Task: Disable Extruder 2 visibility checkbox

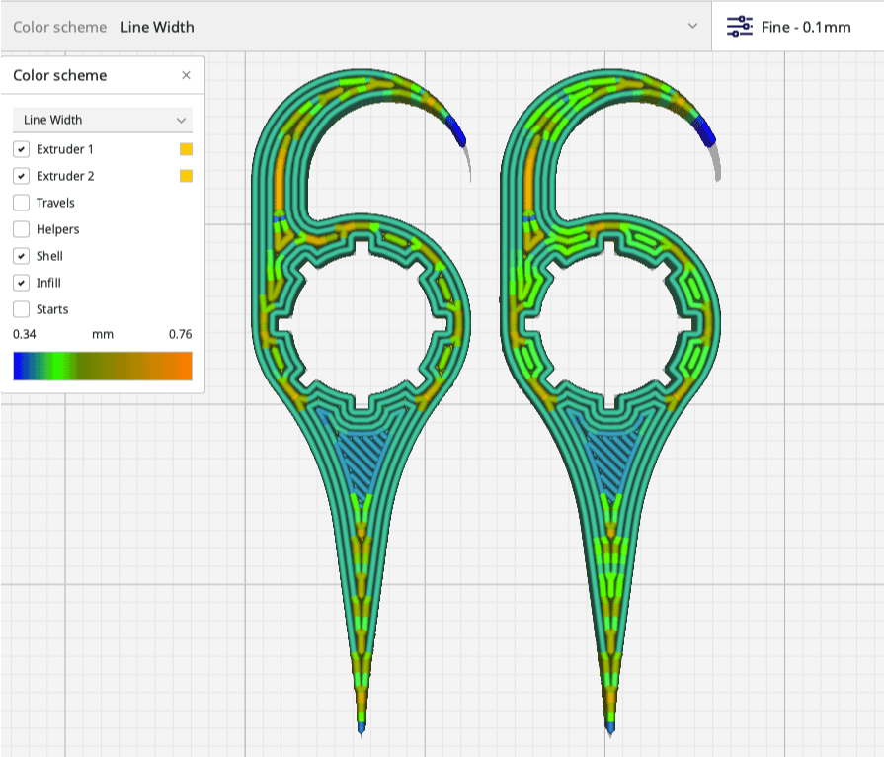Action: (x=21, y=176)
